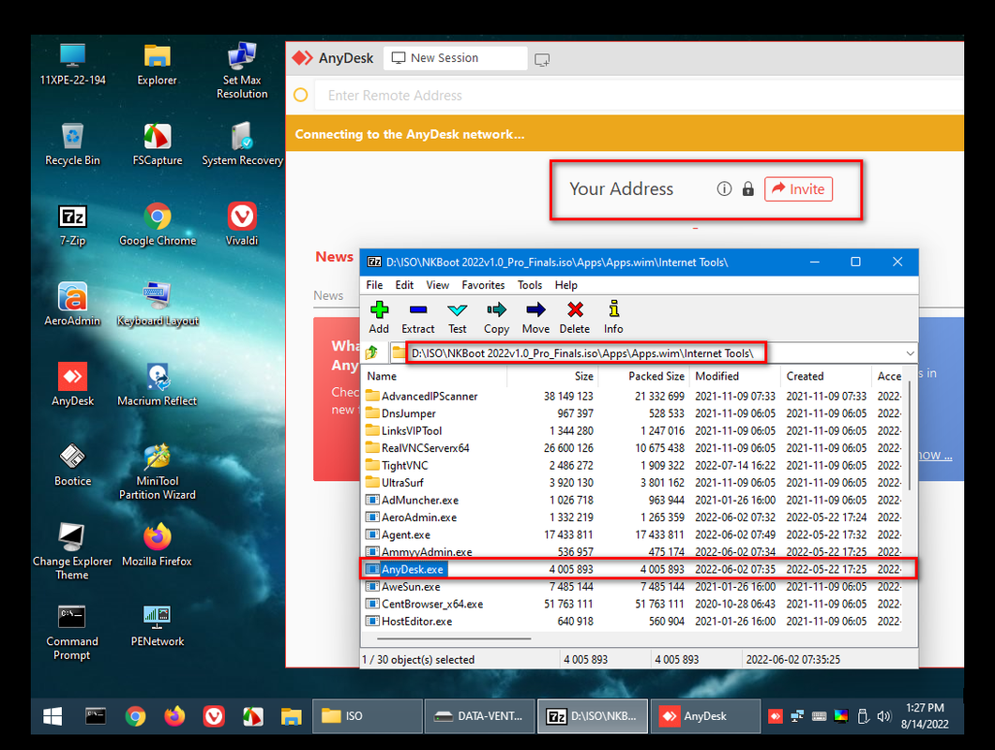Click the taskbar clock showing 1:27 PM
995x750 pixels.
tap(925, 715)
